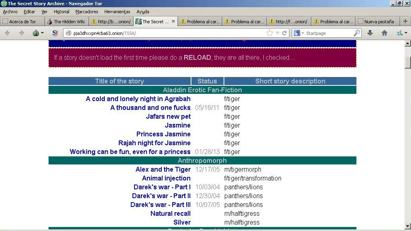
Task: Open a new tab with plus button
Action: click(405, 22)
